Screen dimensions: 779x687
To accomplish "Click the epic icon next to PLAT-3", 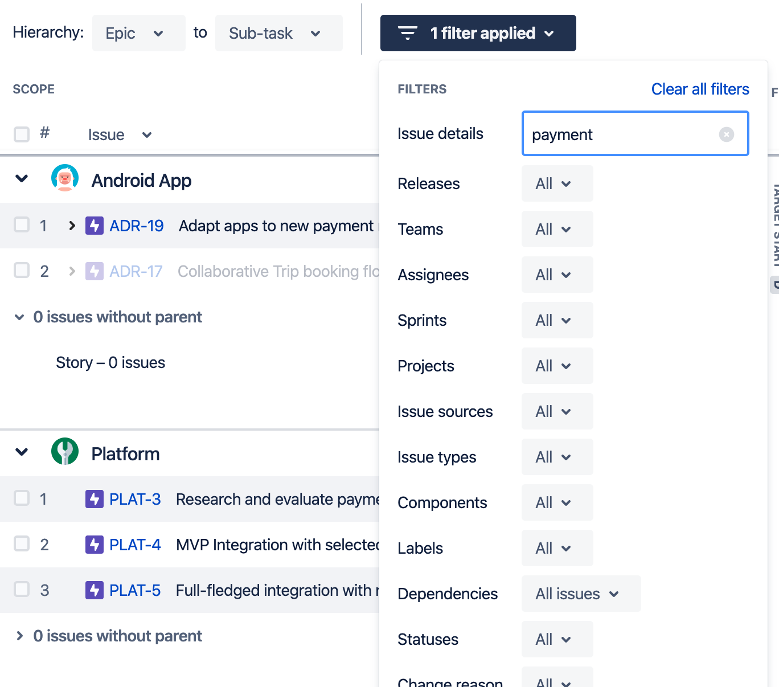I will (x=95, y=499).
